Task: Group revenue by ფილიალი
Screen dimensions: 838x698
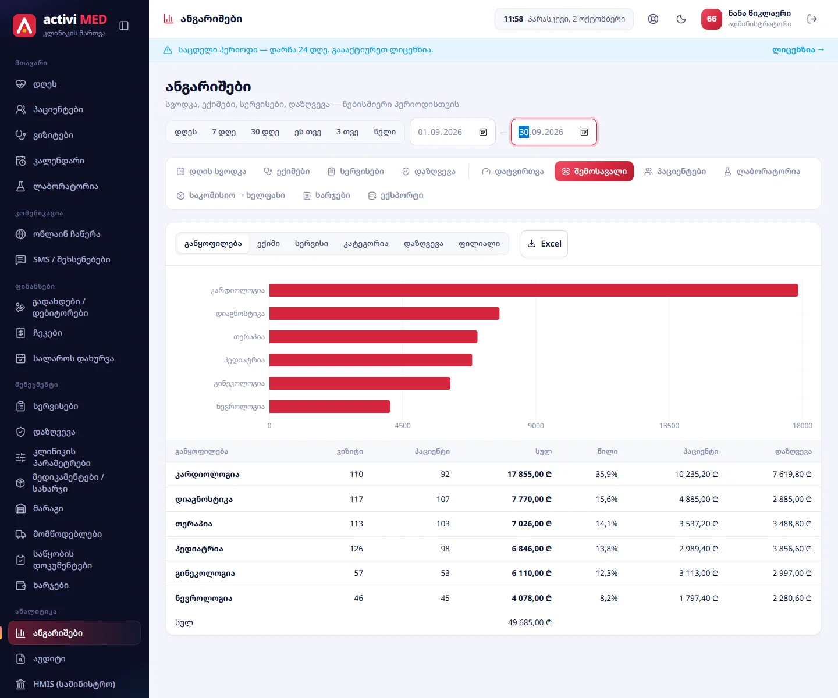Action: (480, 244)
